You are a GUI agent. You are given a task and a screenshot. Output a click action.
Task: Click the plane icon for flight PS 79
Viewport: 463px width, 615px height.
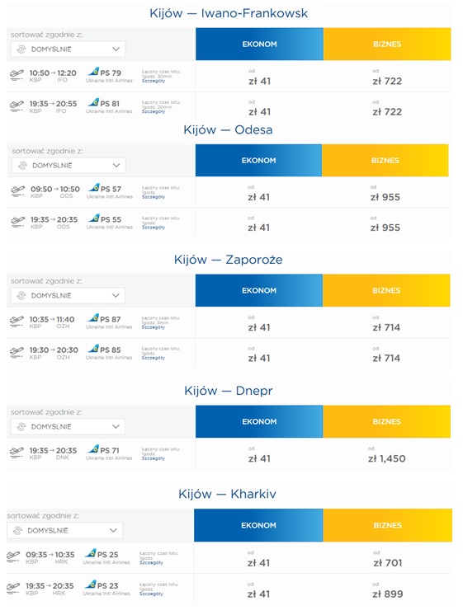[17, 75]
